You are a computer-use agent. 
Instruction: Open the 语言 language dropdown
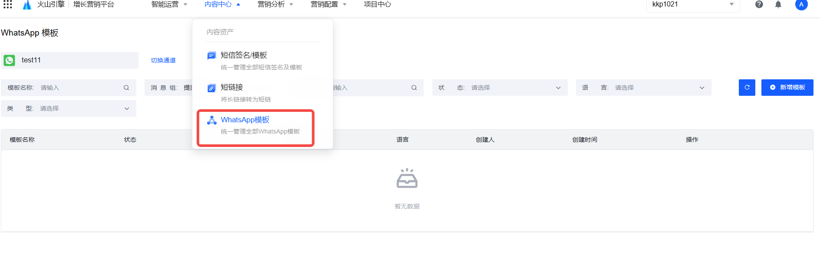tap(643, 88)
